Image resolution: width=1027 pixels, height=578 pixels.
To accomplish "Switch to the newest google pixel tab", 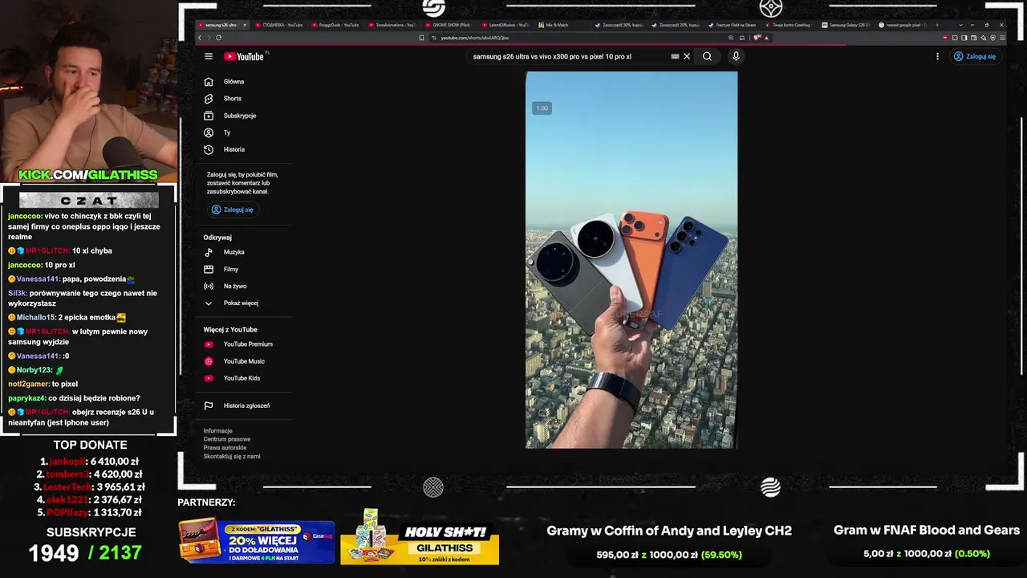I will pyautogui.click(x=903, y=25).
